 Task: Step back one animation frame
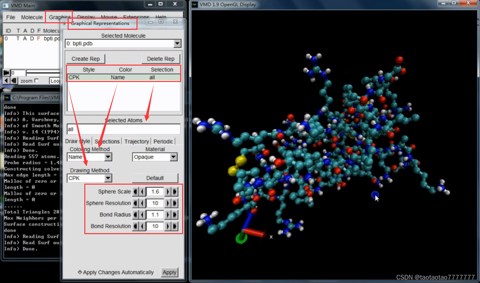coord(14,81)
